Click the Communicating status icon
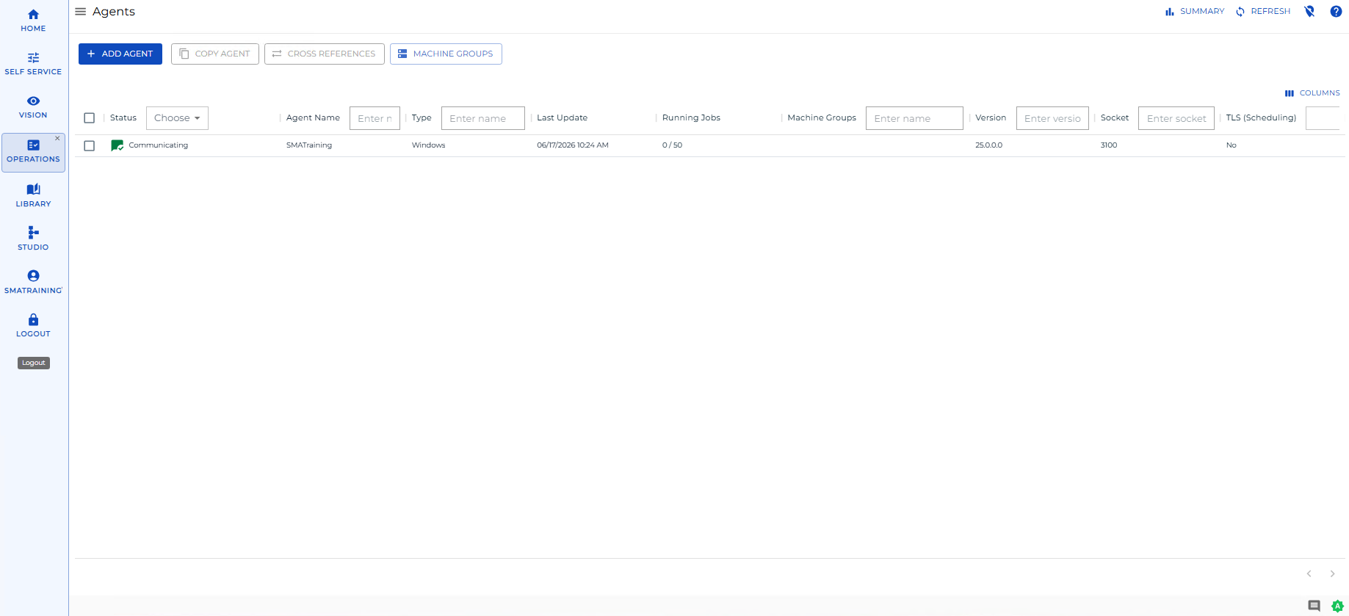This screenshot has height=616, width=1349. [x=117, y=145]
